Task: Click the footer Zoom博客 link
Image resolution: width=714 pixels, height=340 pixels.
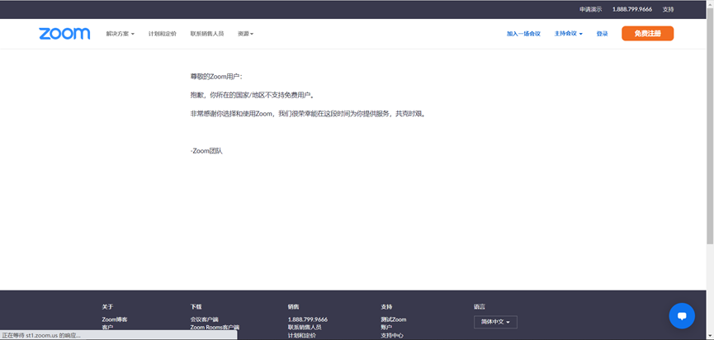Action: pyautogui.click(x=115, y=319)
